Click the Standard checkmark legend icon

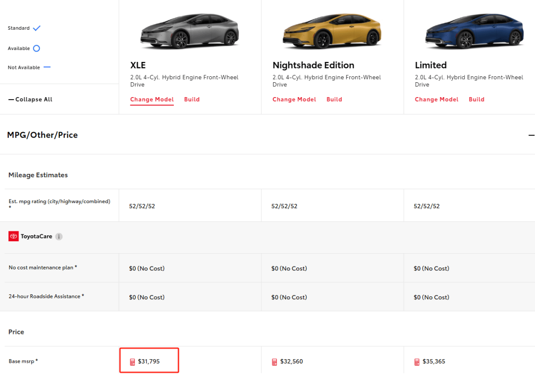coord(37,28)
